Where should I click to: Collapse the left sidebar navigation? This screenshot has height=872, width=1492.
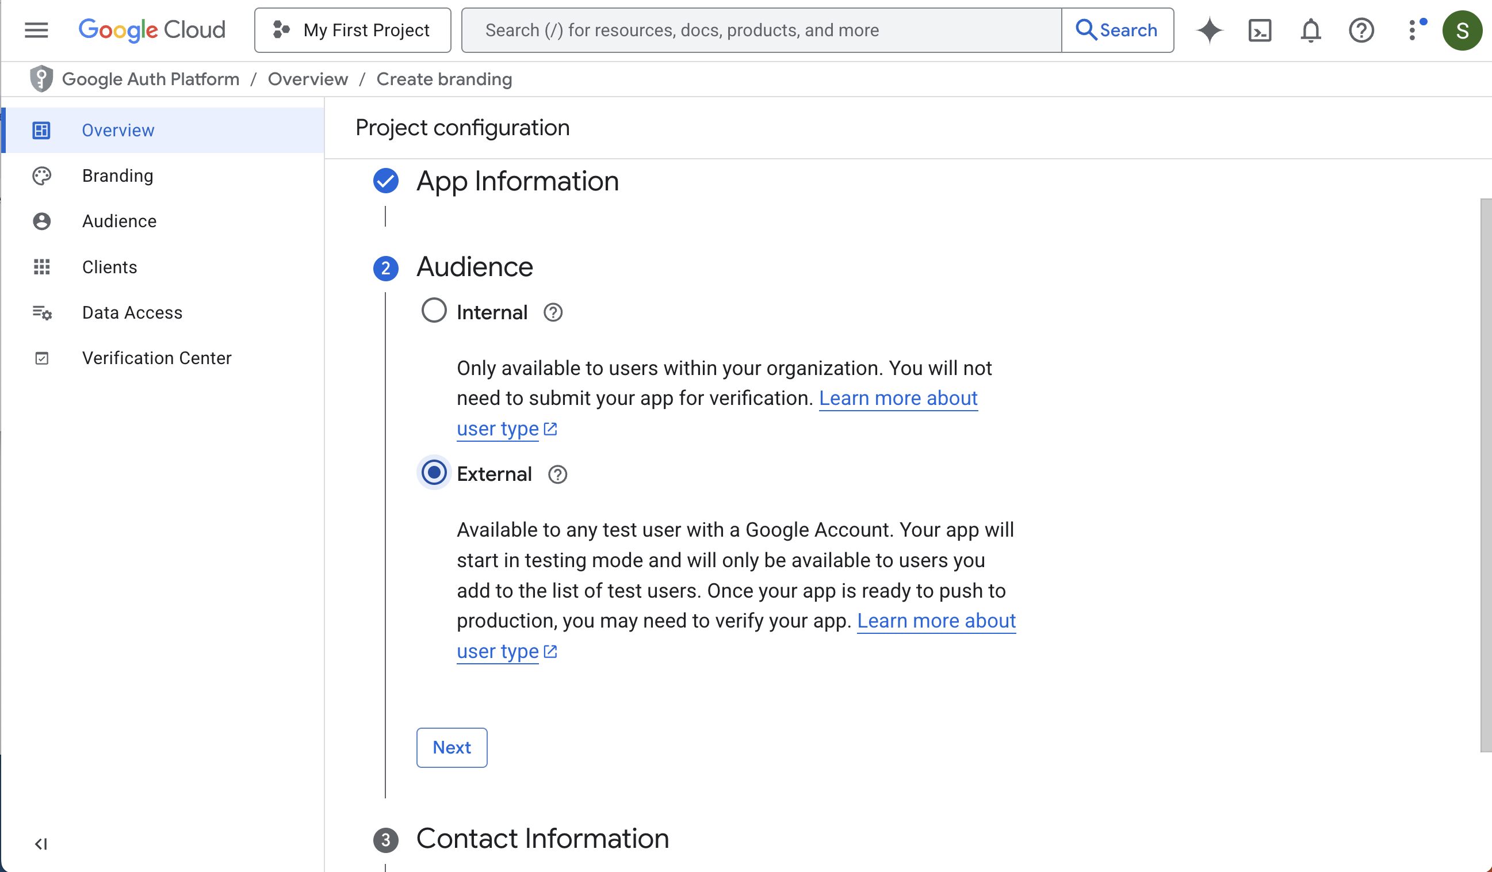[x=41, y=844]
